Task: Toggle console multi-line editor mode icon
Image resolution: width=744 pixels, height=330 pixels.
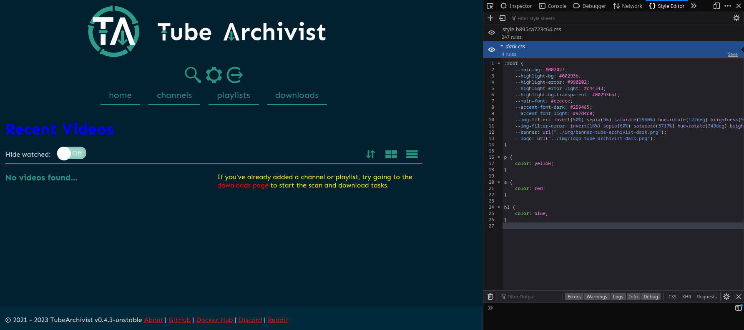Action: click(x=739, y=308)
